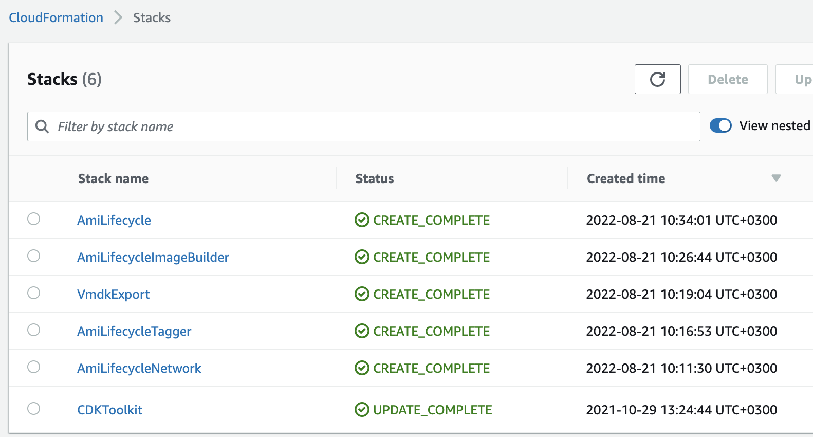813x437 pixels.
Task: Sort by Created time arrow
Action: click(x=776, y=178)
